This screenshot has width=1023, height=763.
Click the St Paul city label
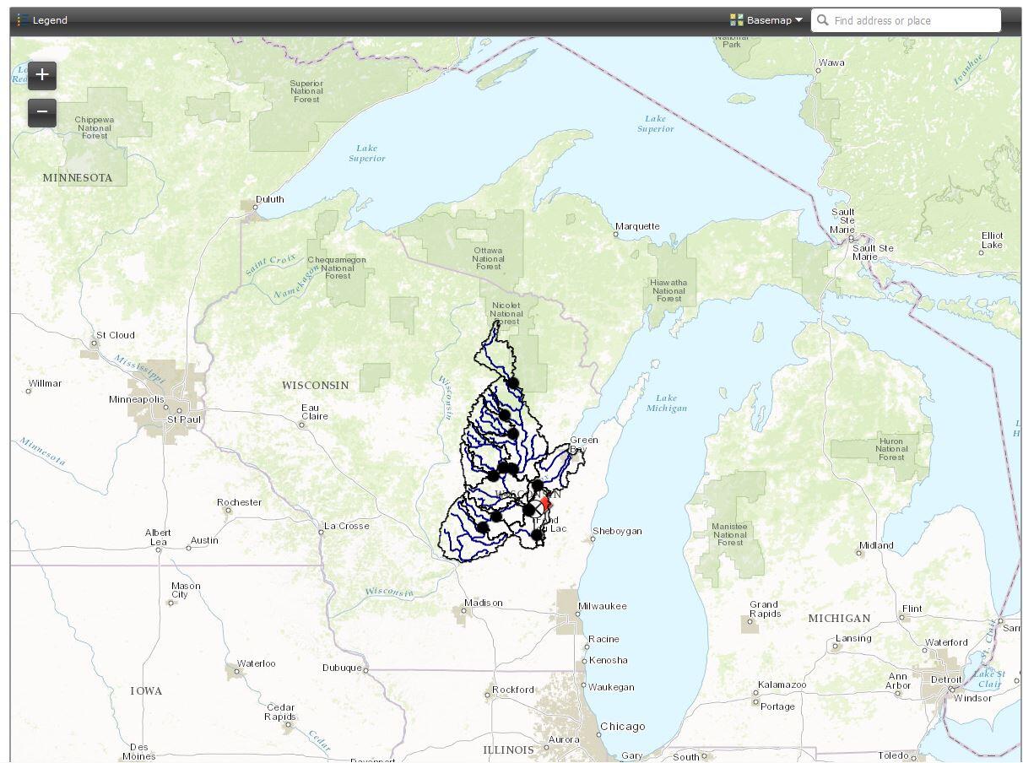(x=184, y=419)
